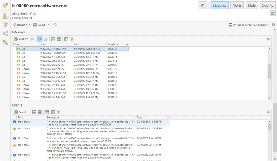This screenshot has height=161, width=277.
Task: Toggle the bar chart view in Intervals
Action: (45, 39)
